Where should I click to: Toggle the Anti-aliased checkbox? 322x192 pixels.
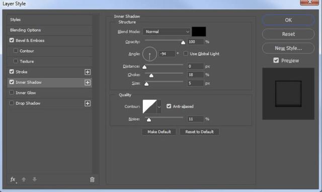[169, 106]
